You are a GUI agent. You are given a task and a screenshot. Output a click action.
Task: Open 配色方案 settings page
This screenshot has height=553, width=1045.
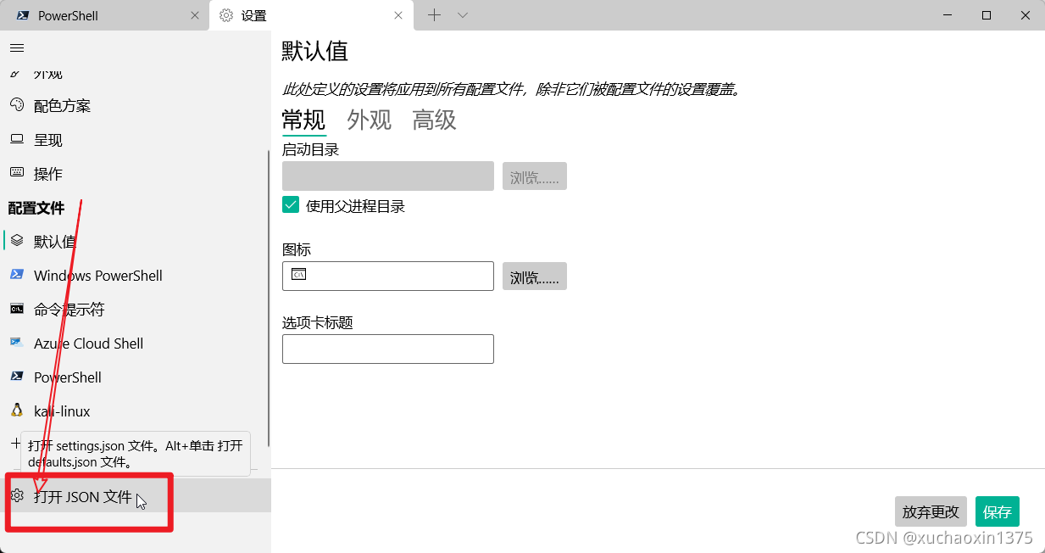click(x=136, y=105)
